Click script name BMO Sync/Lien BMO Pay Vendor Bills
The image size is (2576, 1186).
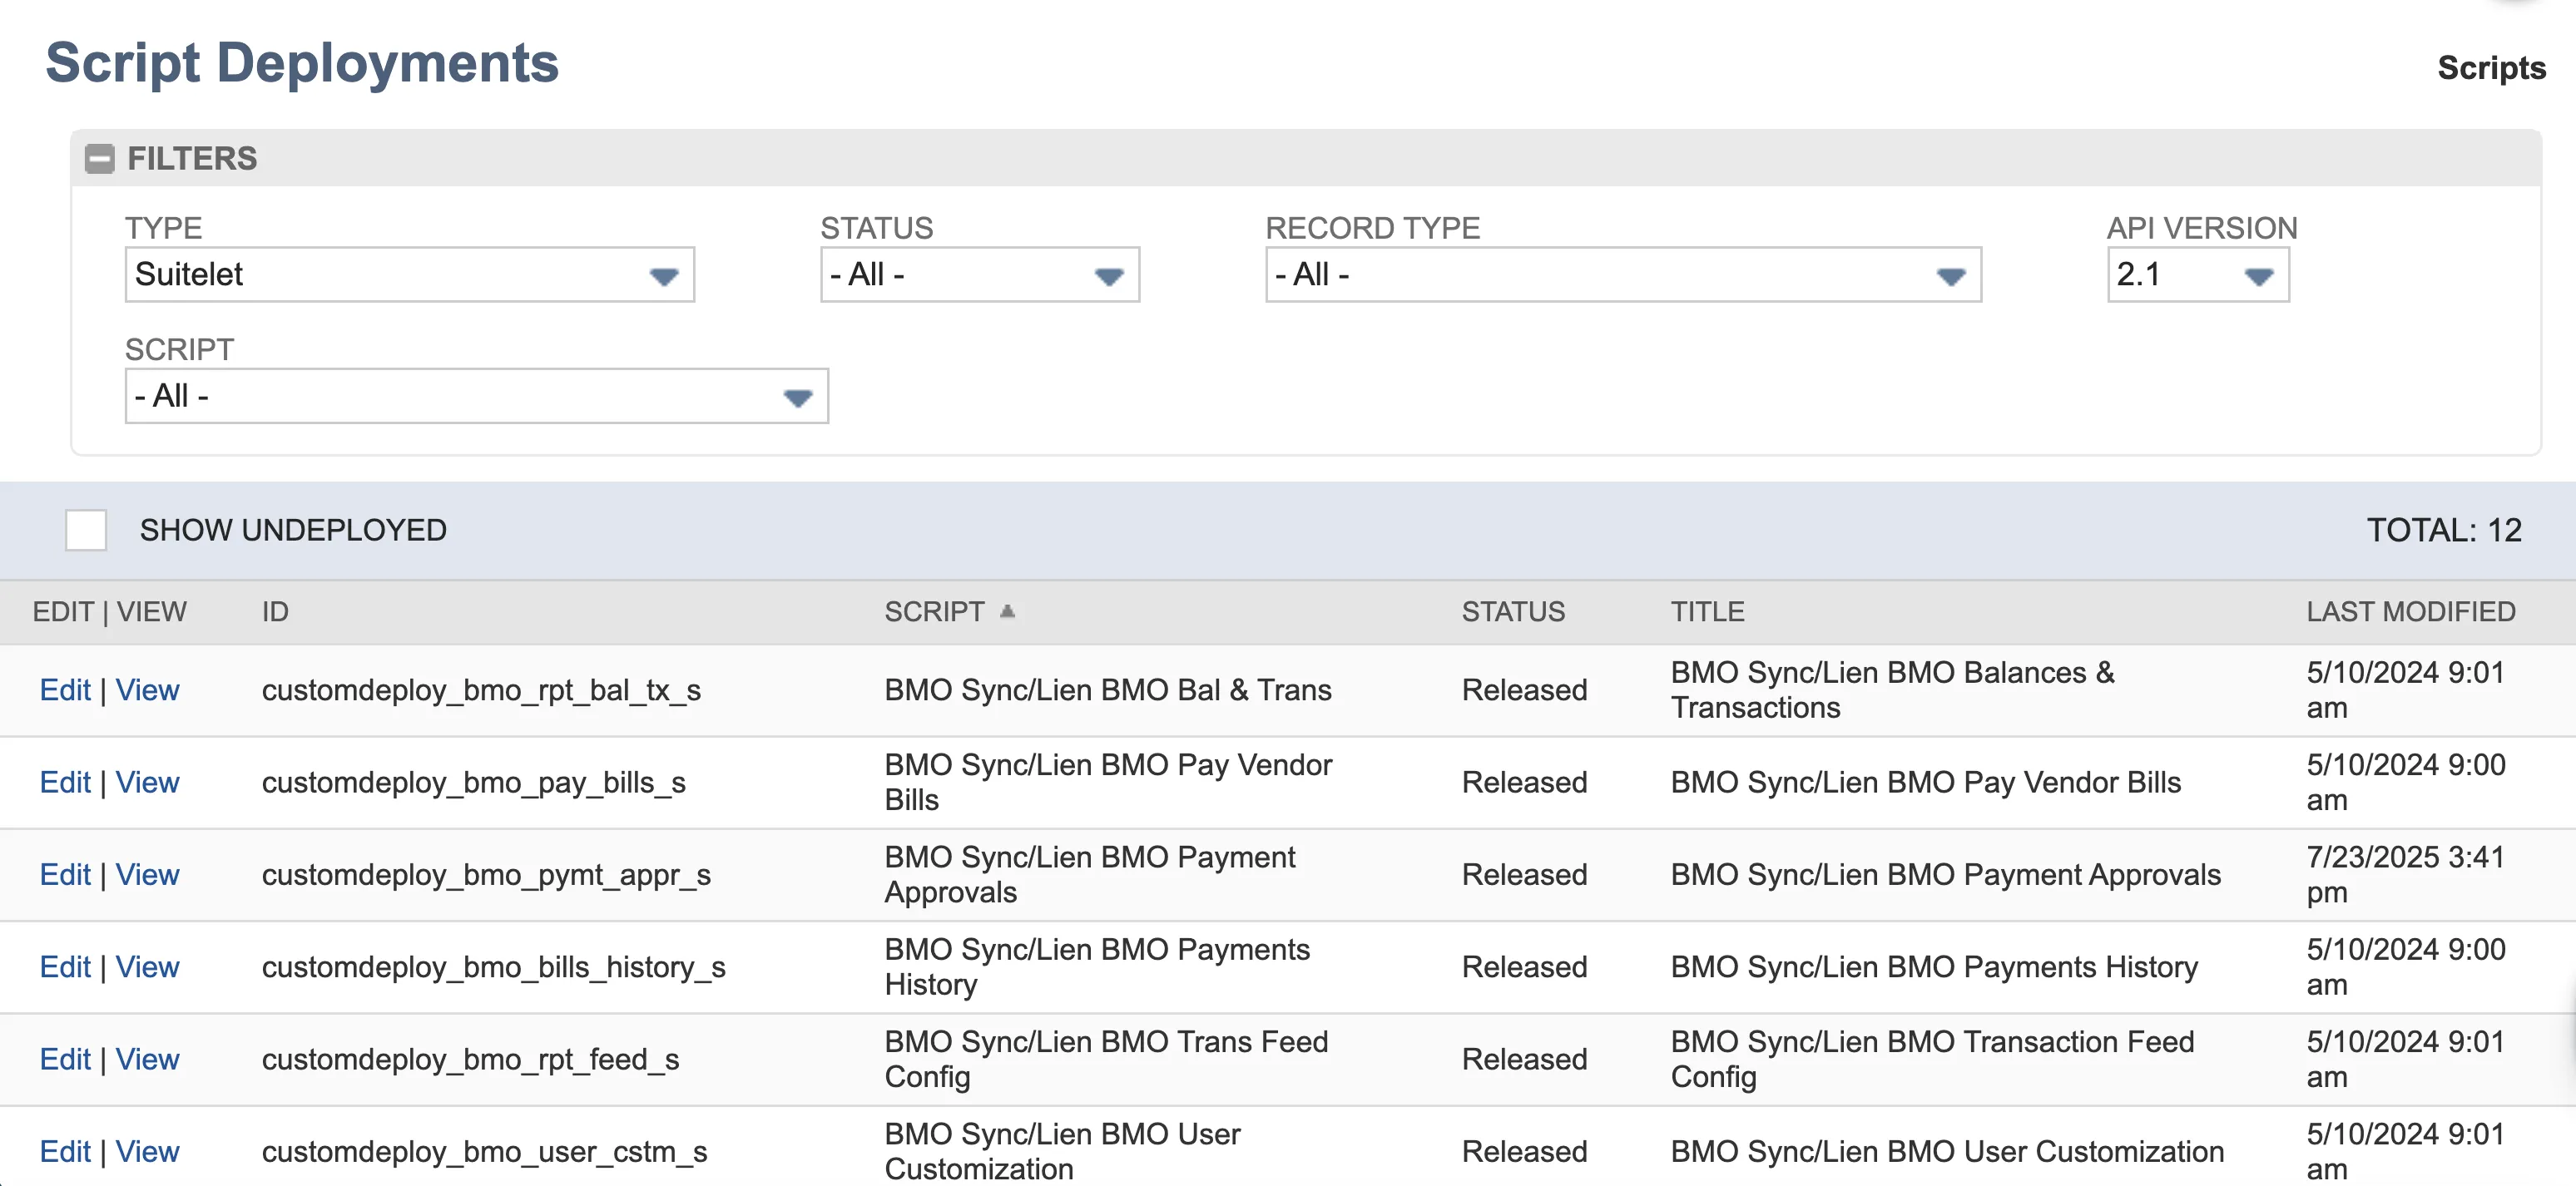(1108, 782)
